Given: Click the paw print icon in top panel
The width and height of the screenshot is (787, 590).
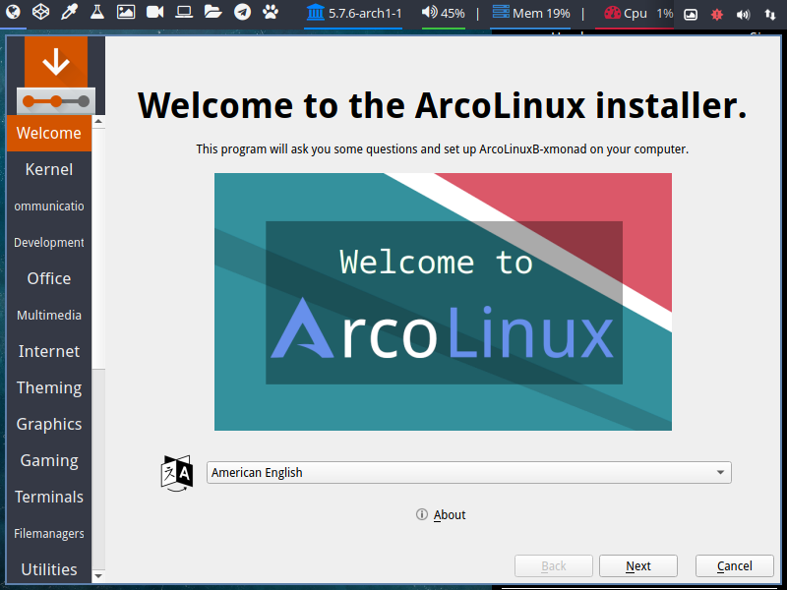Looking at the screenshot, I should pos(271,12).
